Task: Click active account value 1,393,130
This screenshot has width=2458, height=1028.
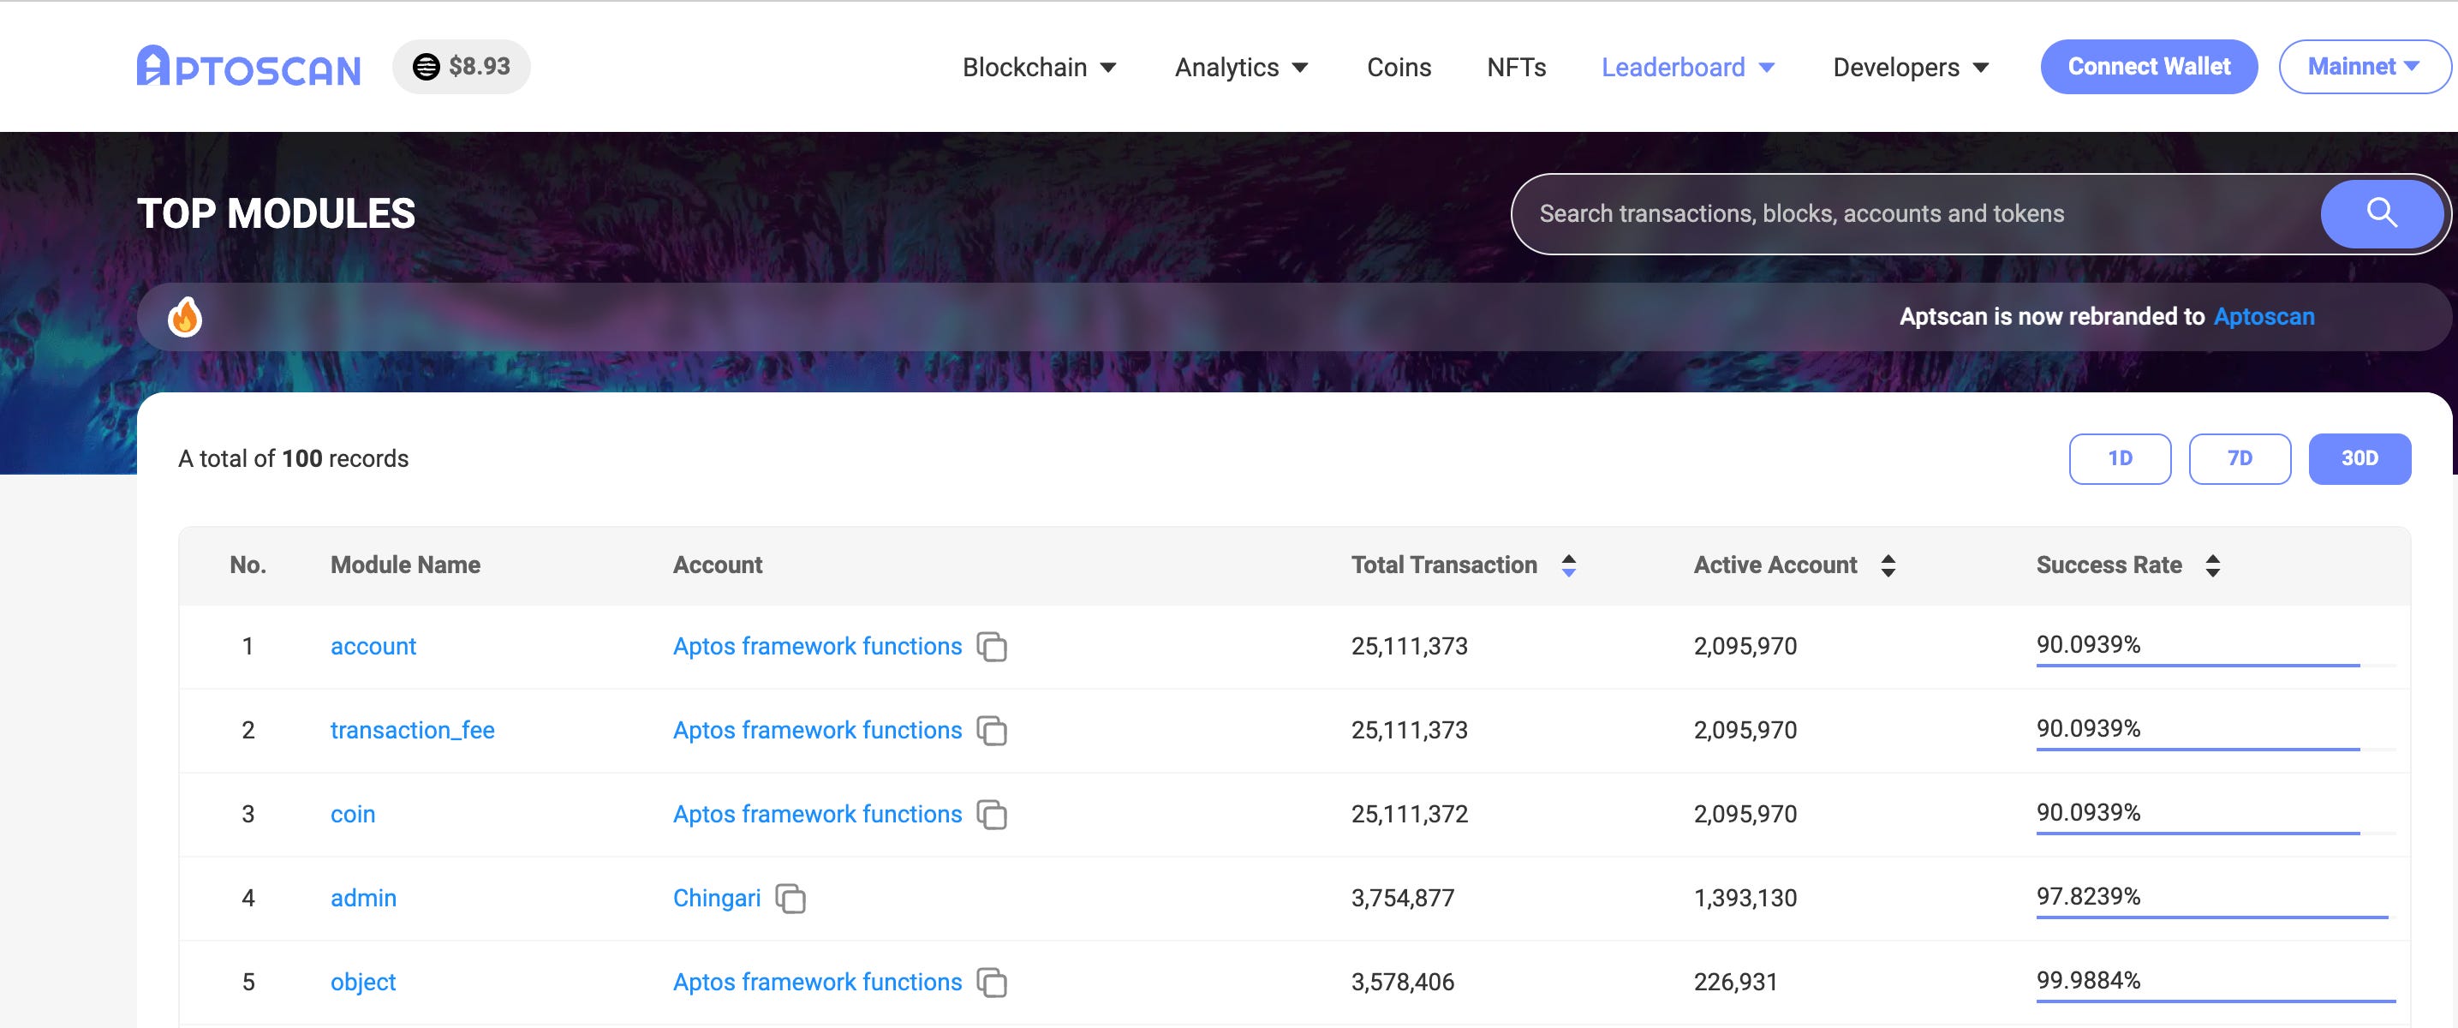Action: (x=1745, y=898)
